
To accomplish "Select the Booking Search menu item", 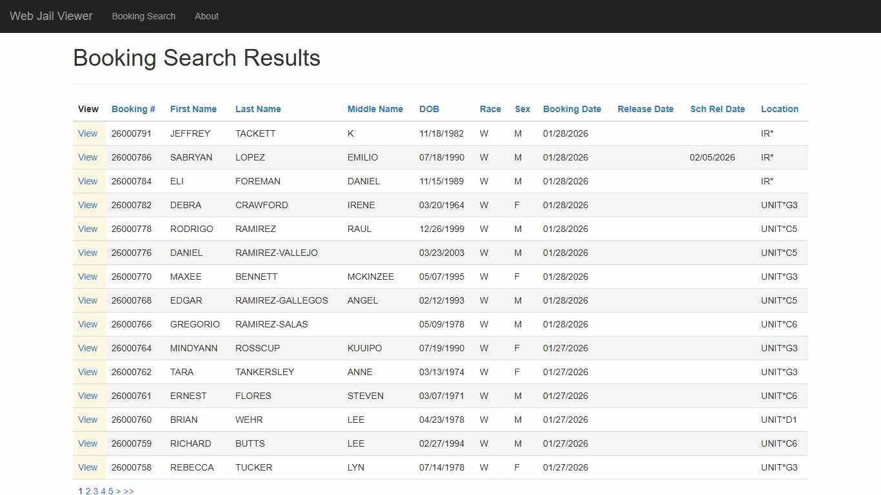I will pyautogui.click(x=143, y=16).
